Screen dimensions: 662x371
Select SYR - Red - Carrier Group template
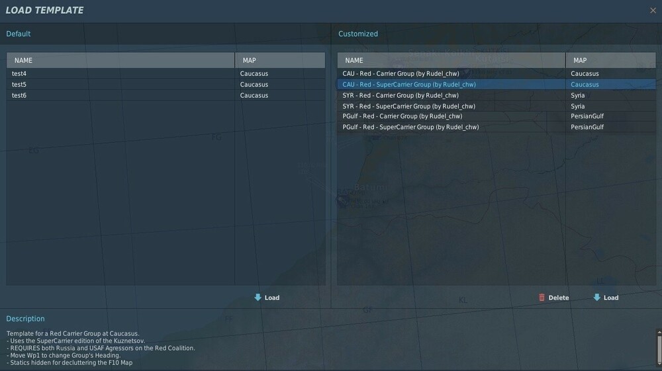click(496, 95)
